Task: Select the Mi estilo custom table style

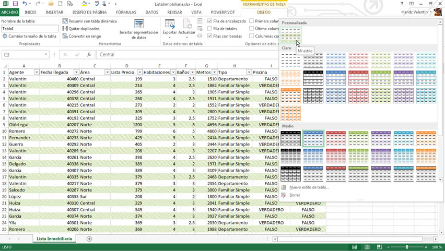Action: 291,35
